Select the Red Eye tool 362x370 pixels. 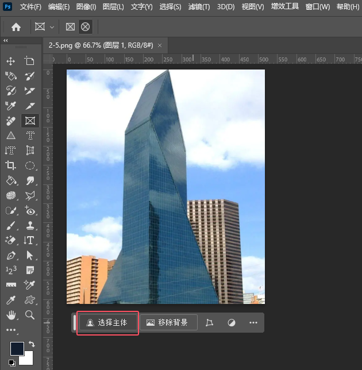point(30,210)
